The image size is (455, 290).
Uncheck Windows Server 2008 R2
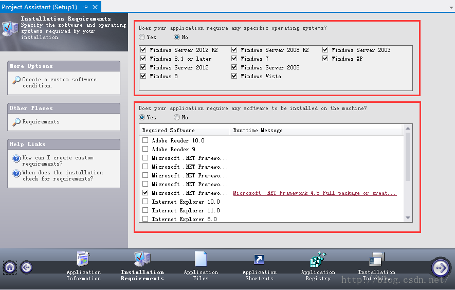pyautogui.click(x=234, y=50)
